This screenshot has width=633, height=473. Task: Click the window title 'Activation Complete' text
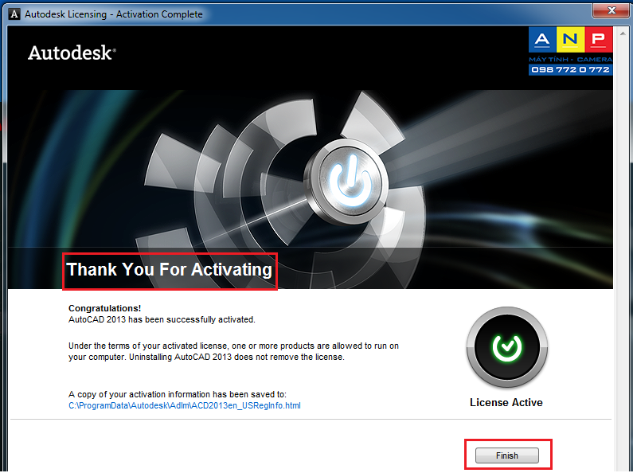pos(159,14)
